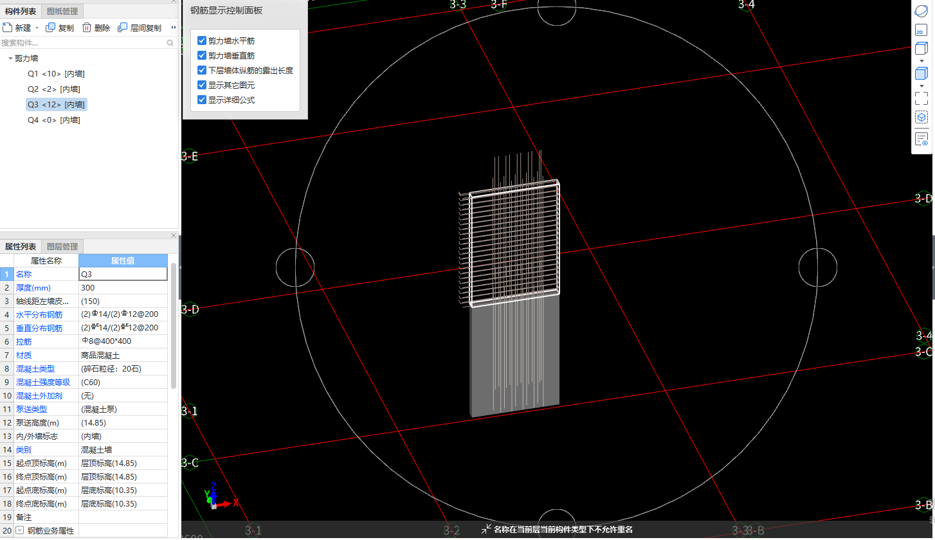The image size is (935, 540).
Task: Toggle 下层墙体纵筋的露出长度 checkbox
Action: pyautogui.click(x=202, y=70)
